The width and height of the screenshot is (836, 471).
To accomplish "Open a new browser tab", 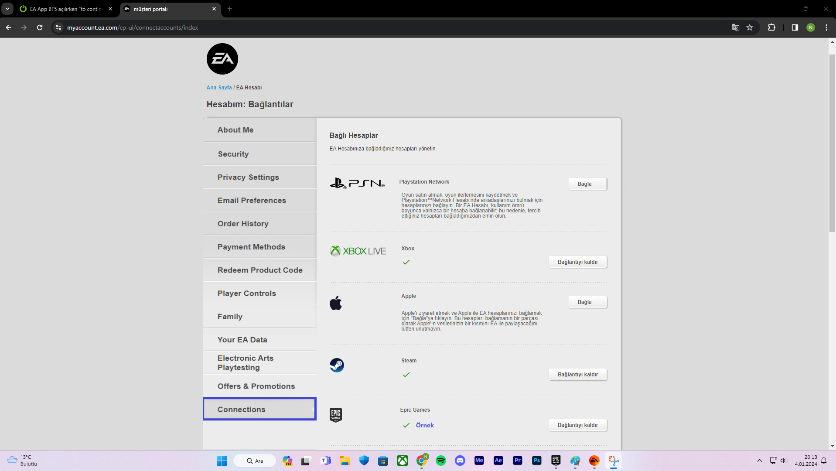I will coord(230,9).
